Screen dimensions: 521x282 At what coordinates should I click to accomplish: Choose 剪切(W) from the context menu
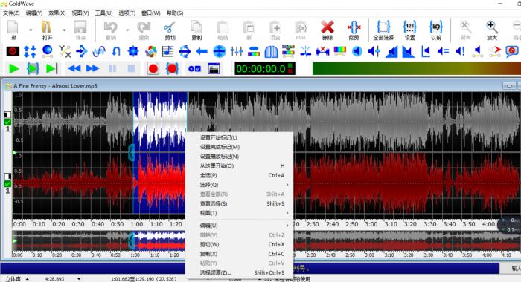(239, 244)
